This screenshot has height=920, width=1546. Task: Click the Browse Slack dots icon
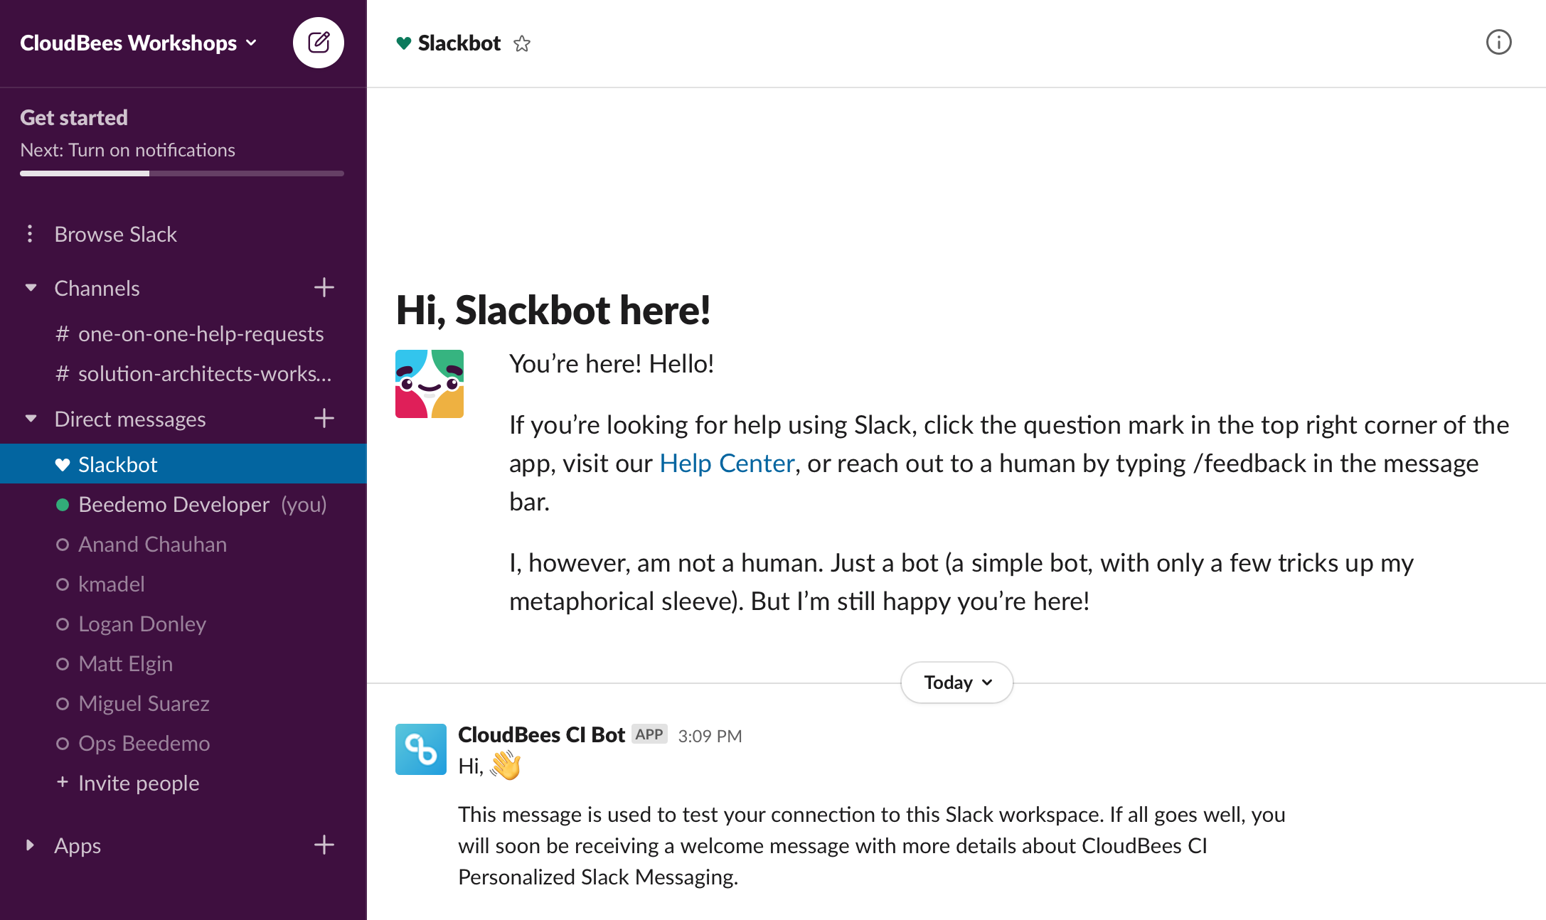29,233
